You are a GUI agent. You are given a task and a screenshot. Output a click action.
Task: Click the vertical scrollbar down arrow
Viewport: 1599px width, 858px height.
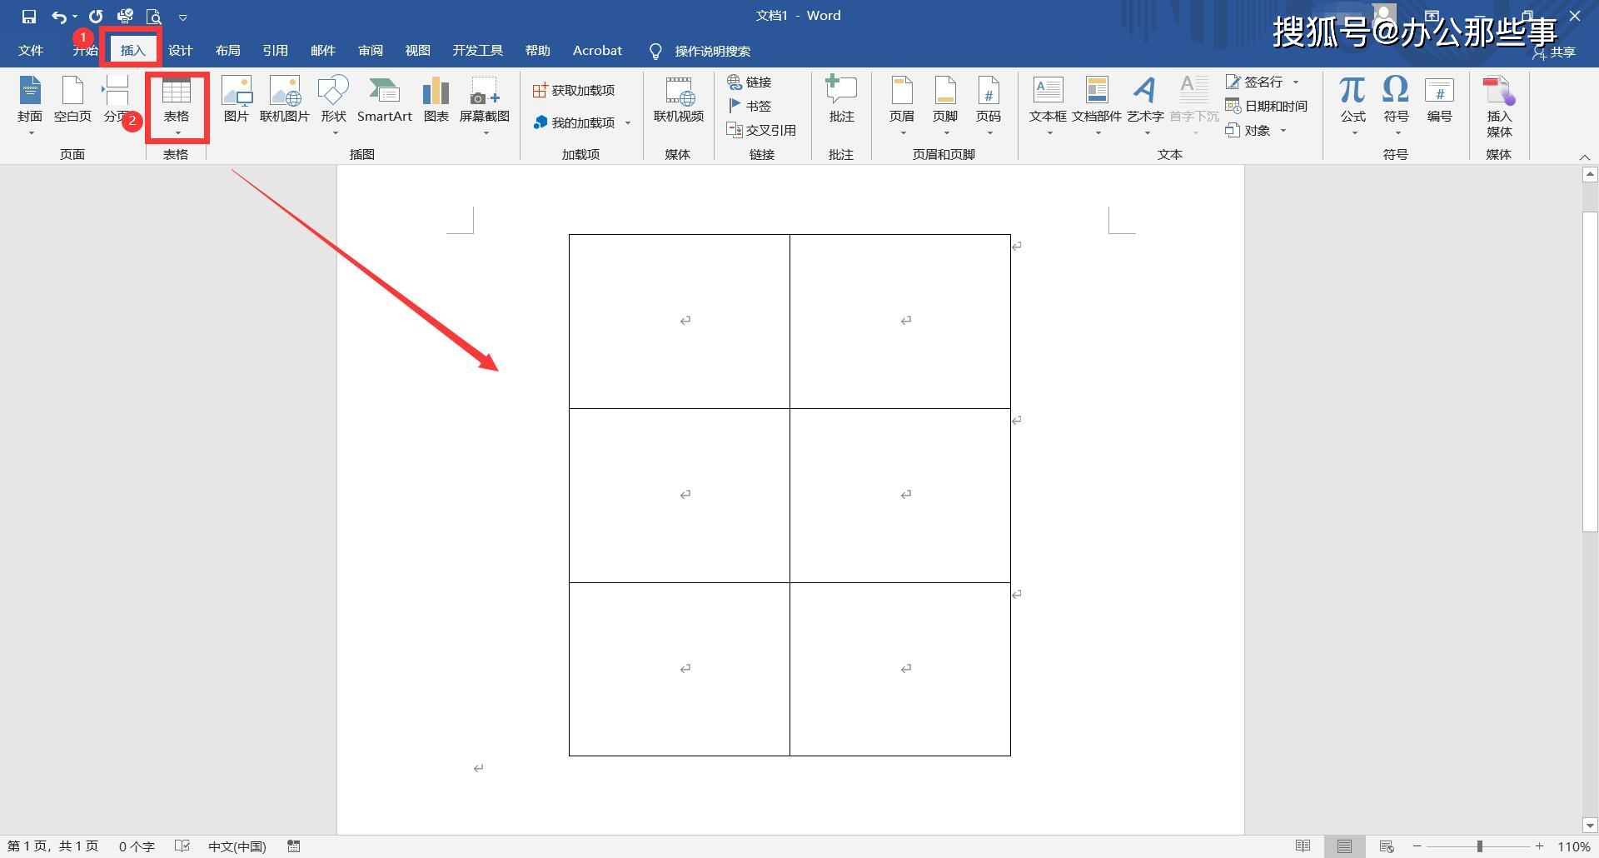coord(1590,826)
